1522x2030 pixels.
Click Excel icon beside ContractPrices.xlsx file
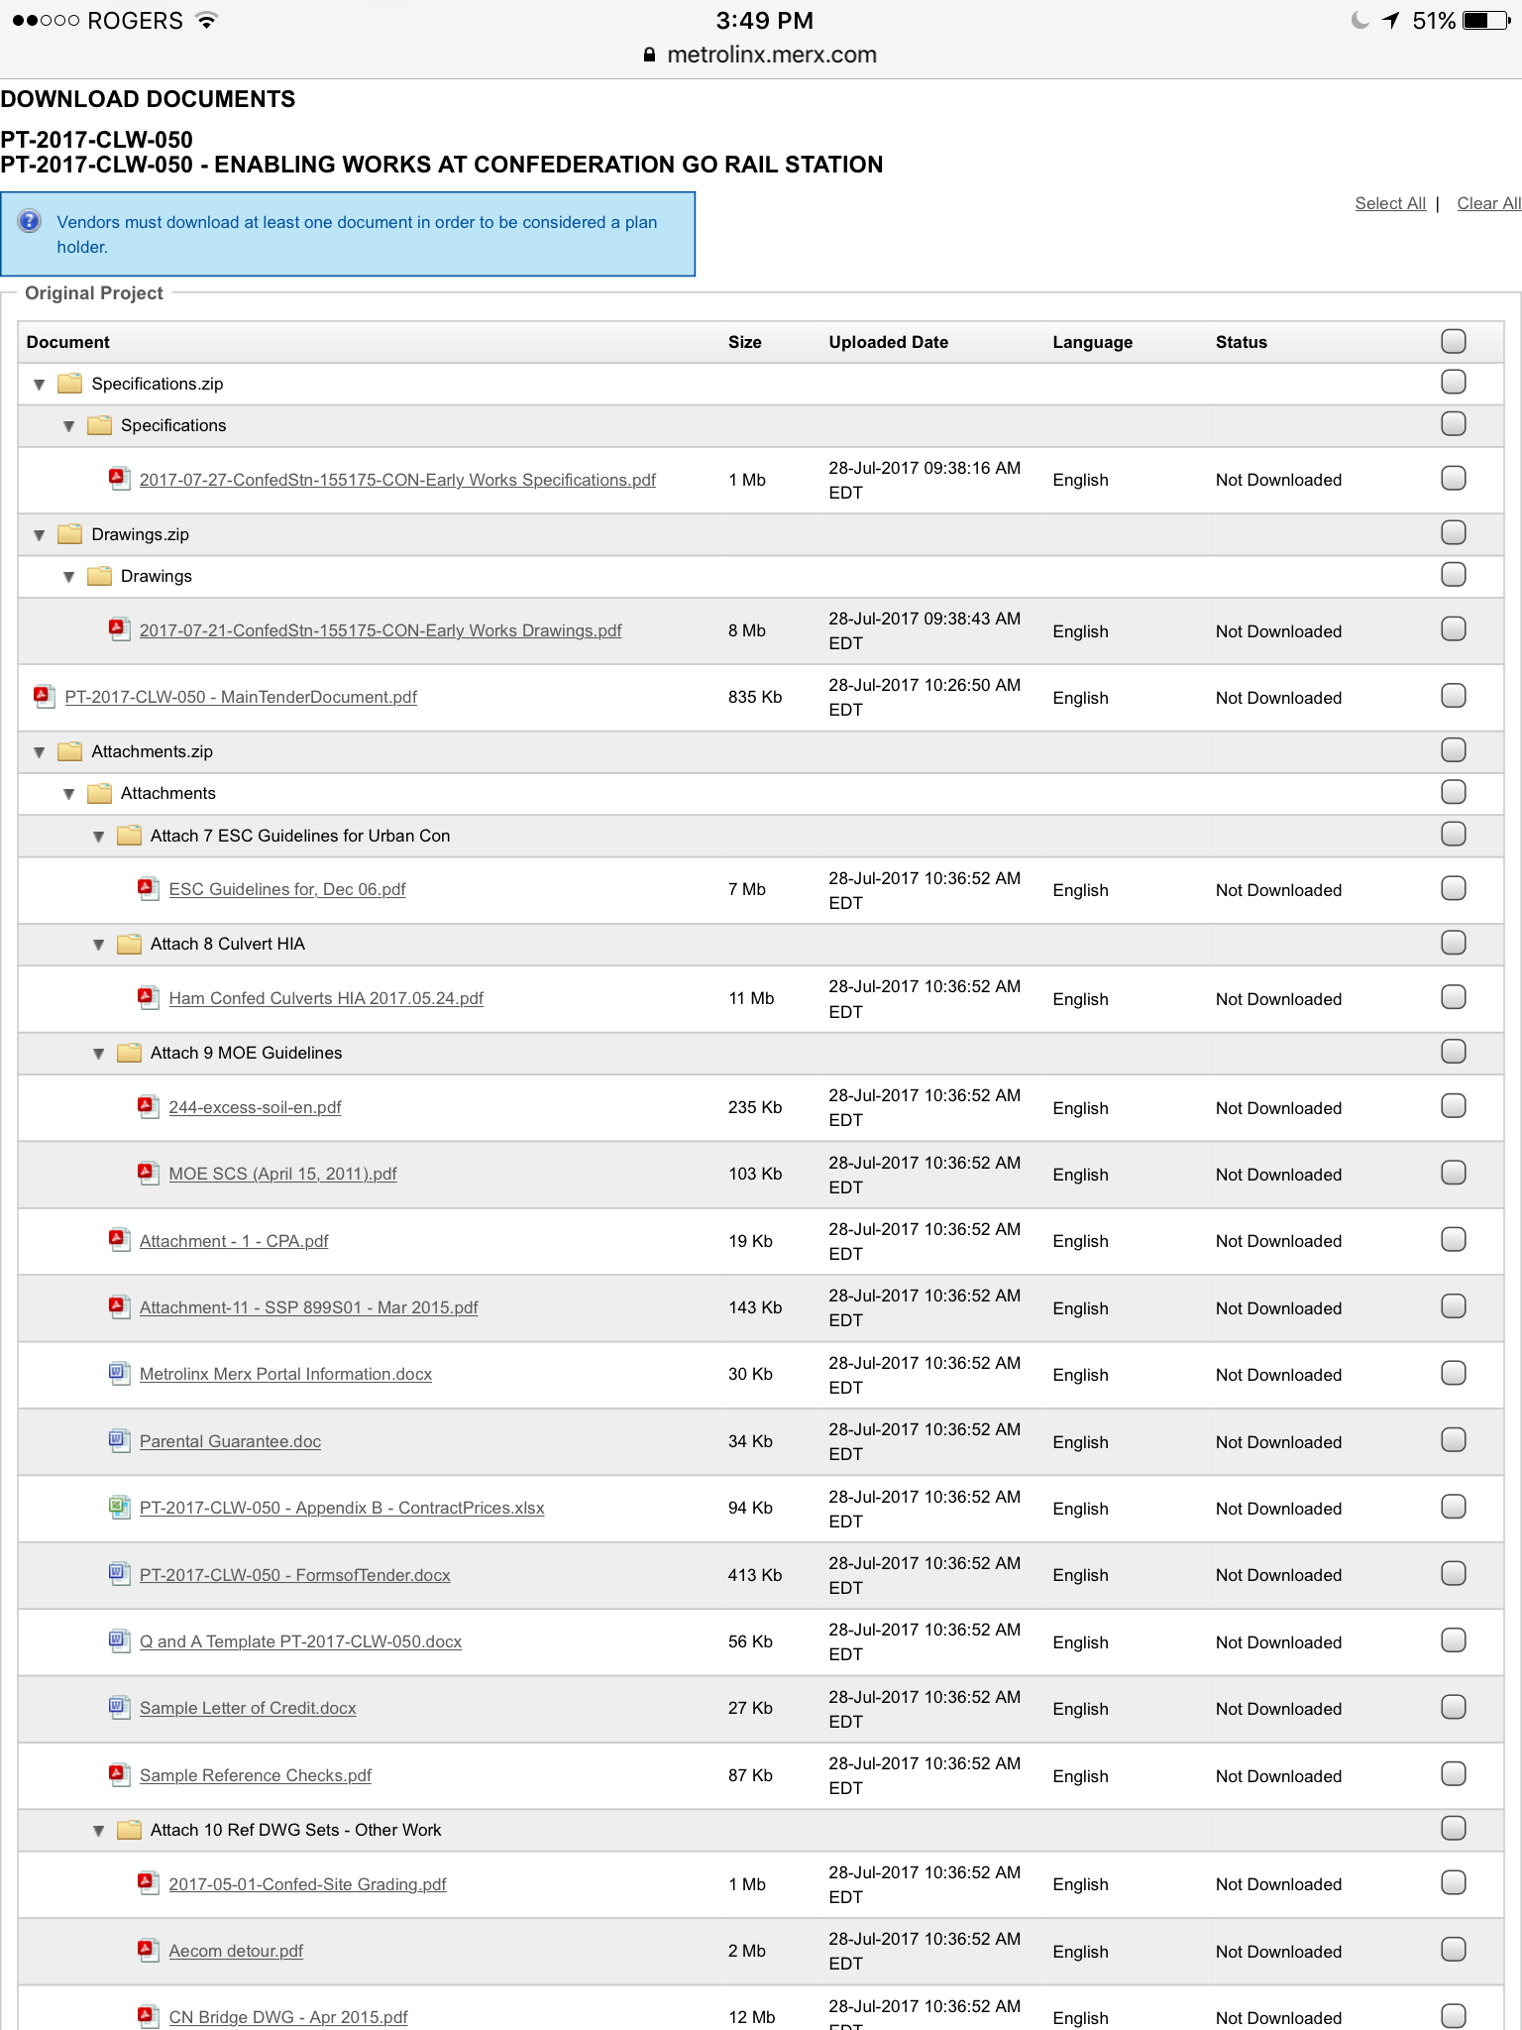[118, 1507]
